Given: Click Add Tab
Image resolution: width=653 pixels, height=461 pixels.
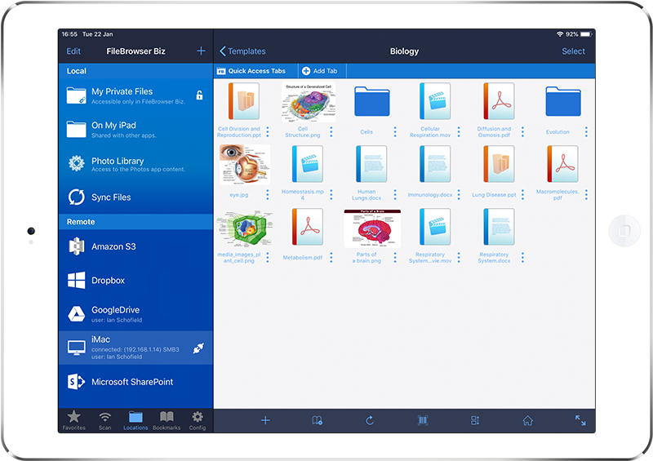Looking at the screenshot, I should (x=320, y=71).
